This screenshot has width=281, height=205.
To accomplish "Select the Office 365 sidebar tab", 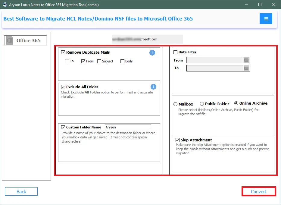I will [x=25, y=40].
